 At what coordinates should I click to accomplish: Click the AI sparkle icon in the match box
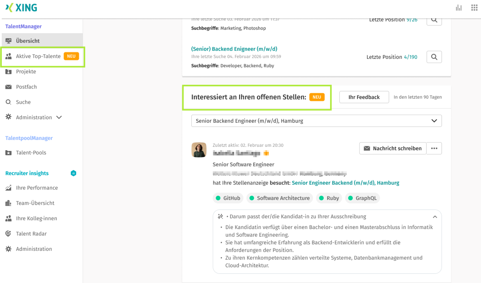(220, 216)
